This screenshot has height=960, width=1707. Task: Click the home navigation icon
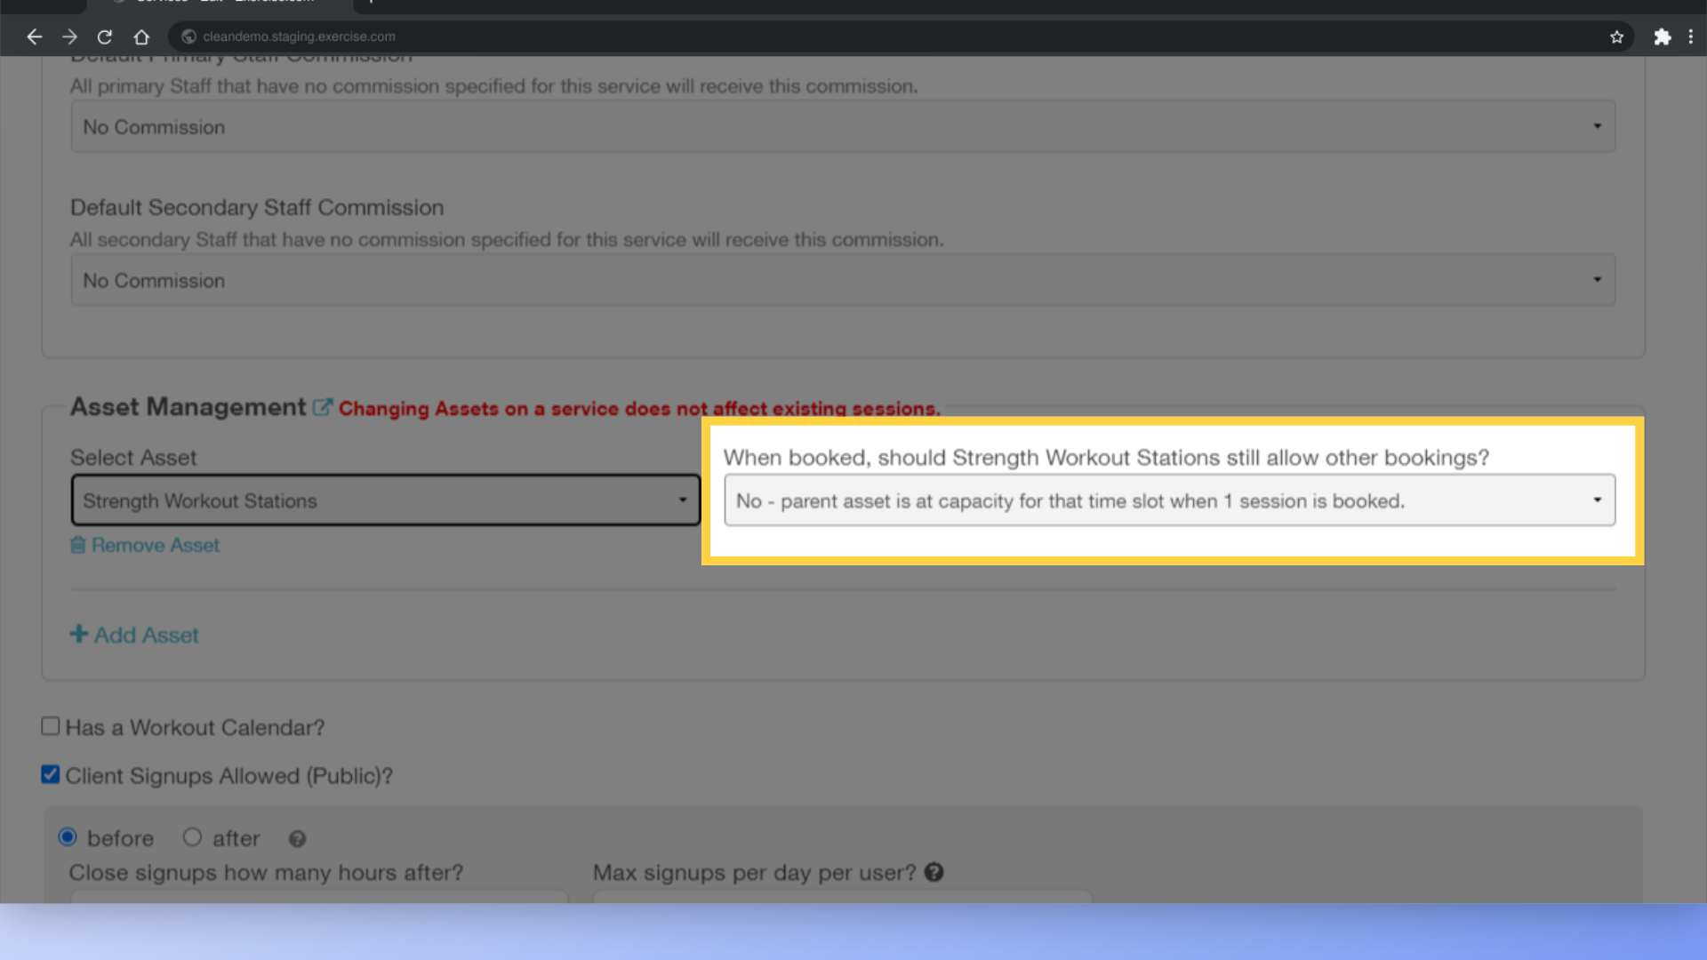coord(140,36)
